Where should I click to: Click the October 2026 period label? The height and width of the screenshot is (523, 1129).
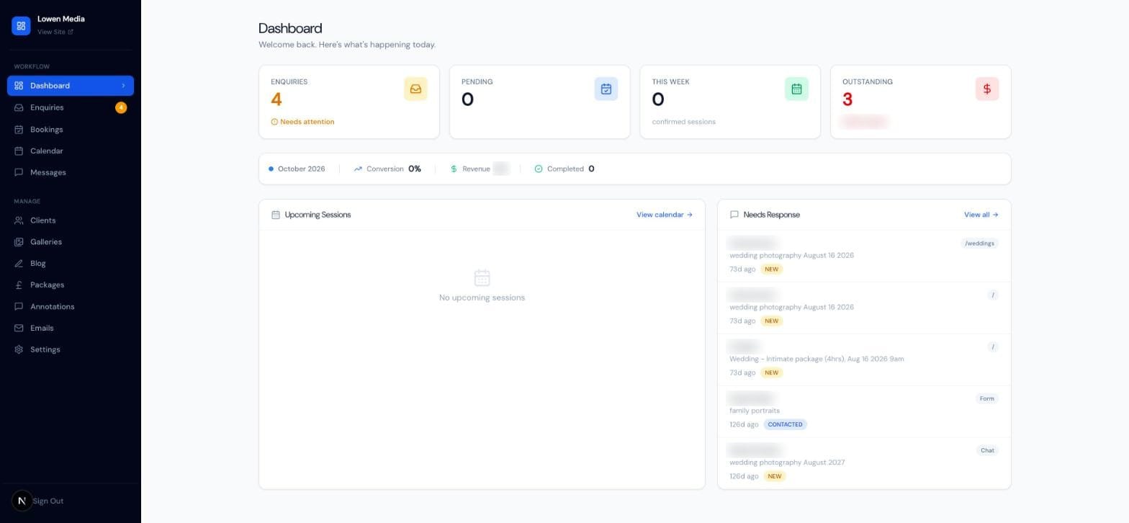[301, 169]
